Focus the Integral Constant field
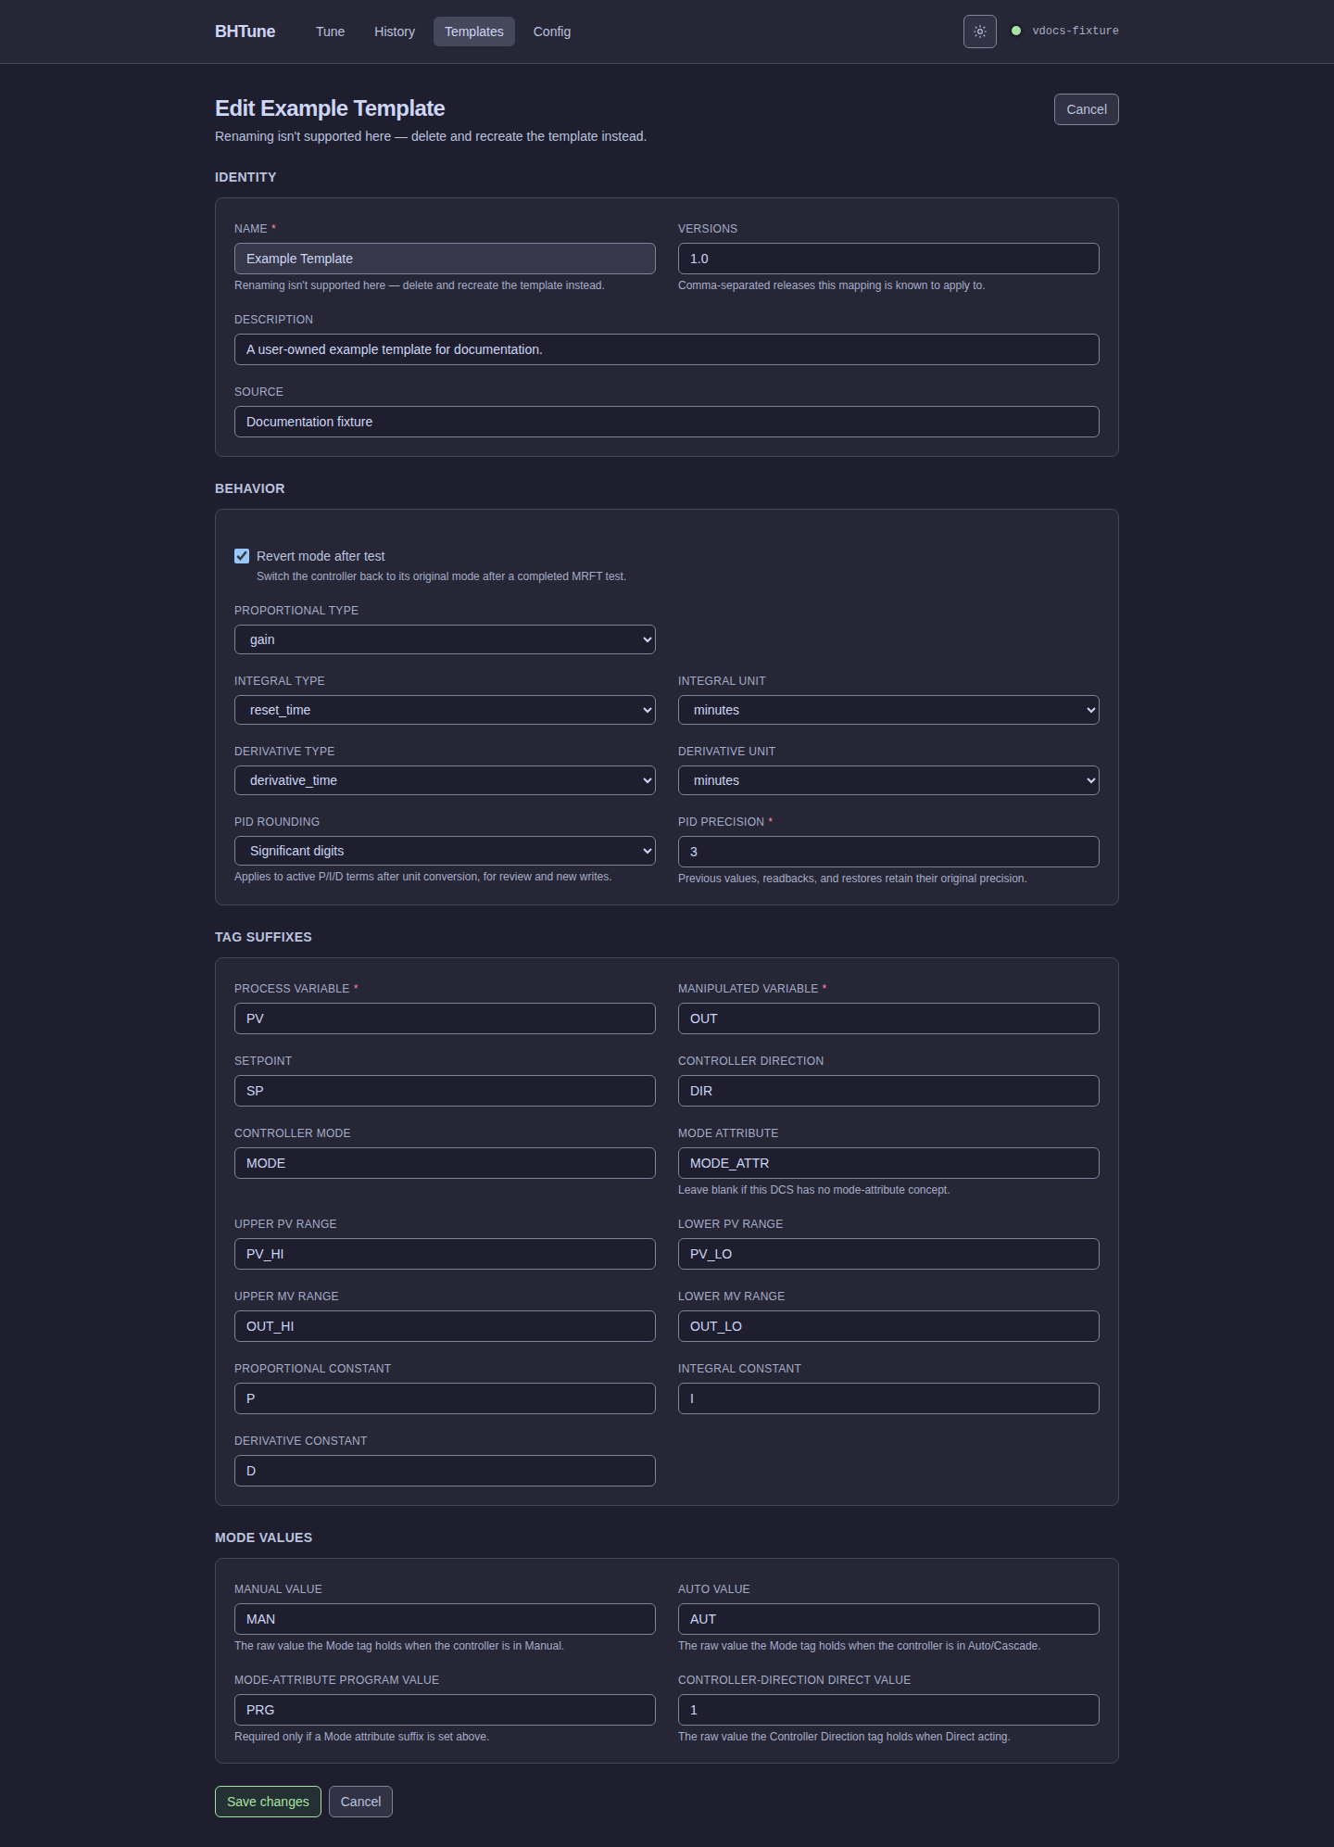The width and height of the screenshot is (1334, 1847). tap(888, 1398)
